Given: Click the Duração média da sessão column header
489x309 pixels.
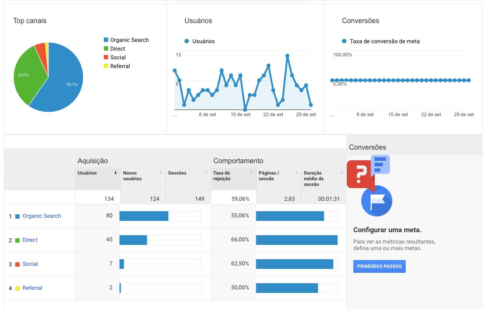Looking at the screenshot, I should pos(324,179).
